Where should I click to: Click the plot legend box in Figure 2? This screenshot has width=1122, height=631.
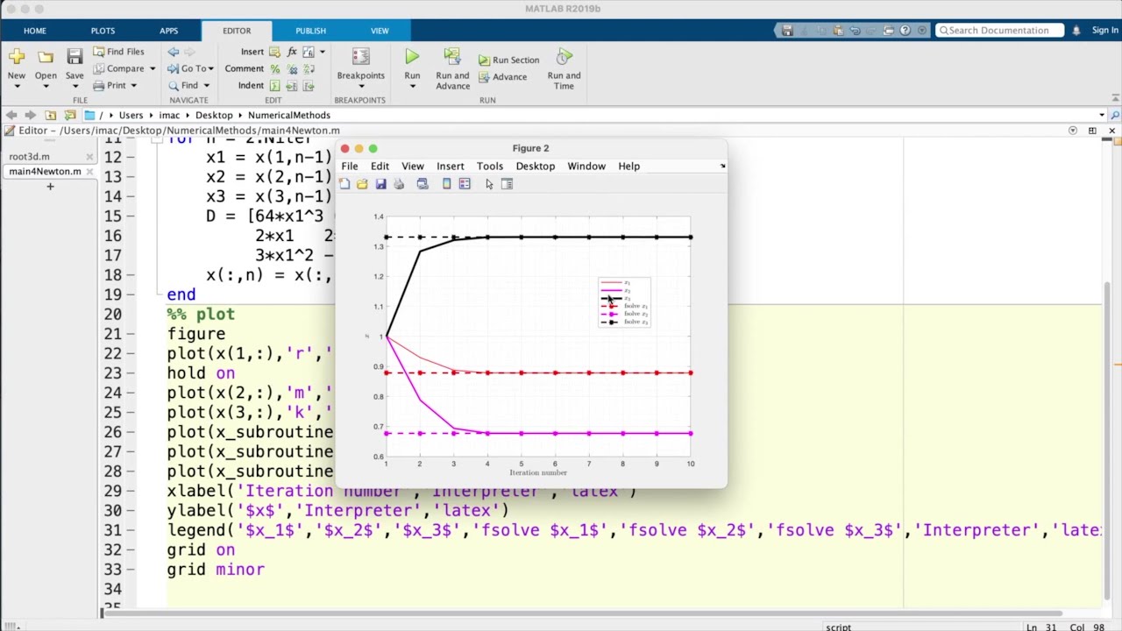pyautogui.click(x=624, y=302)
